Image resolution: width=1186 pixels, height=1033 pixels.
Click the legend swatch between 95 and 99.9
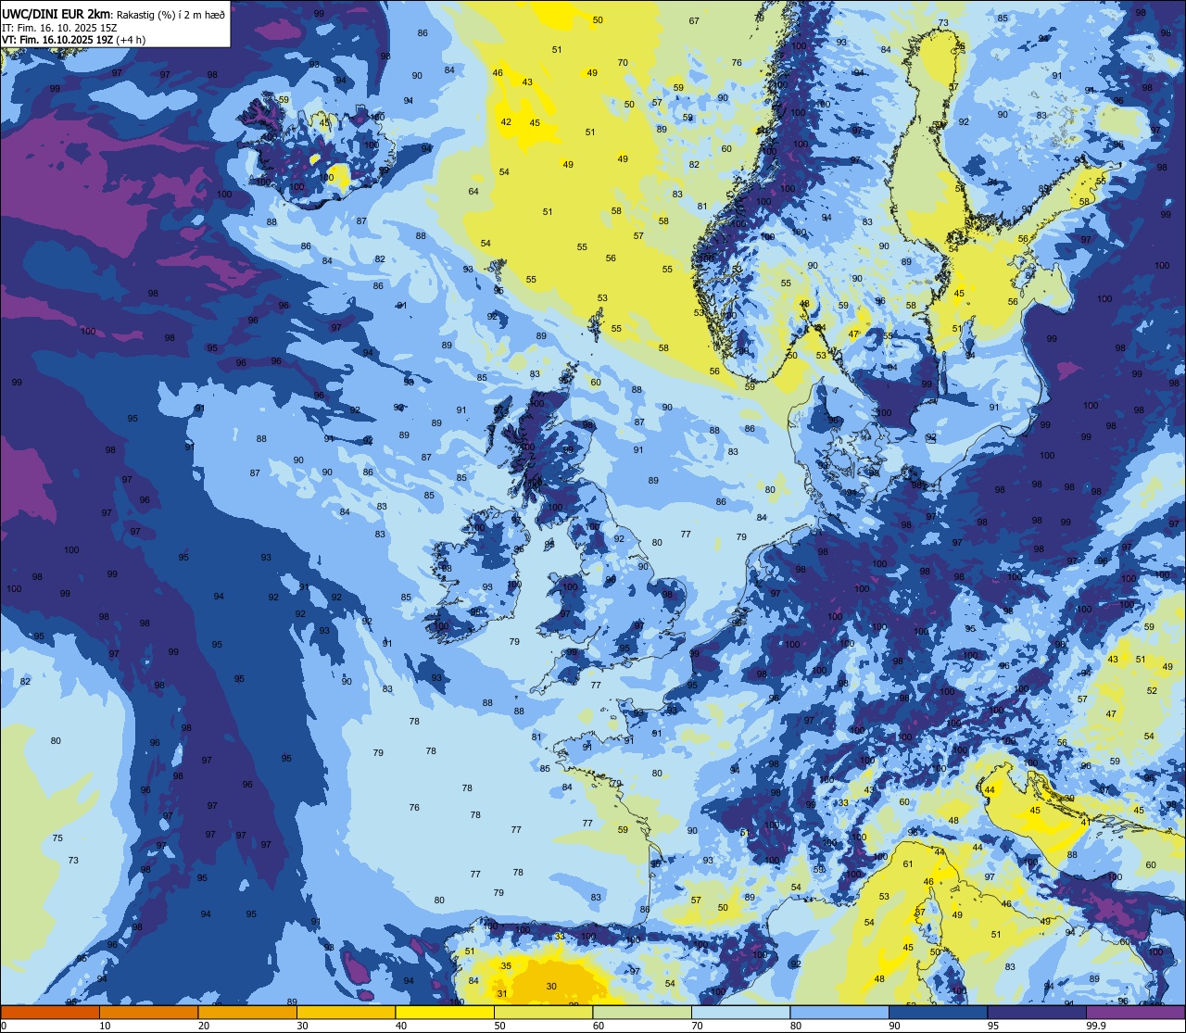tap(1037, 1012)
